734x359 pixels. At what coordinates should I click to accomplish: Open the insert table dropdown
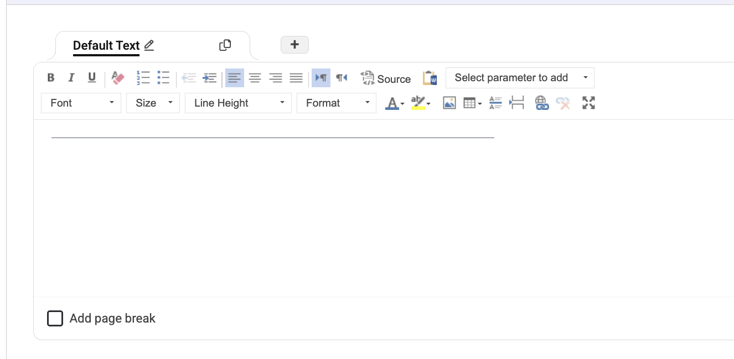473,103
